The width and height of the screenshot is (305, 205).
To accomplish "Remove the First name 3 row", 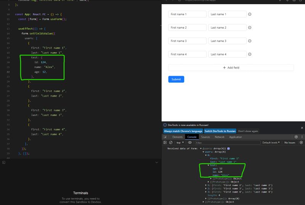I will pos(250,41).
